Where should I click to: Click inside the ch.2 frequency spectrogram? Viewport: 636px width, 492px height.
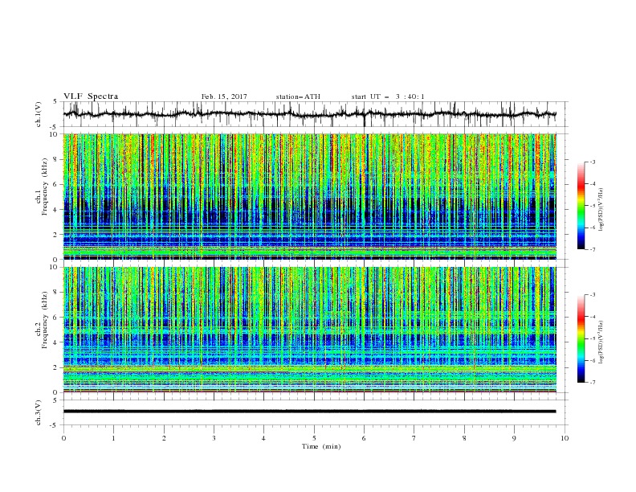click(x=309, y=330)
